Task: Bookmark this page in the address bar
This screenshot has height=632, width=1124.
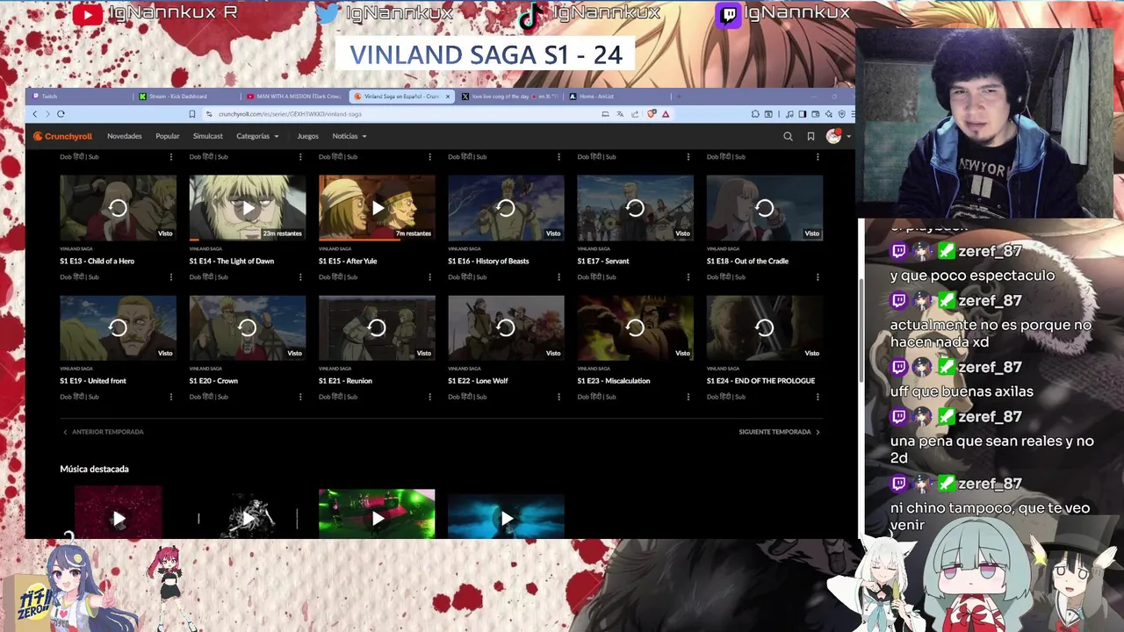Action: tap(191, 114)
